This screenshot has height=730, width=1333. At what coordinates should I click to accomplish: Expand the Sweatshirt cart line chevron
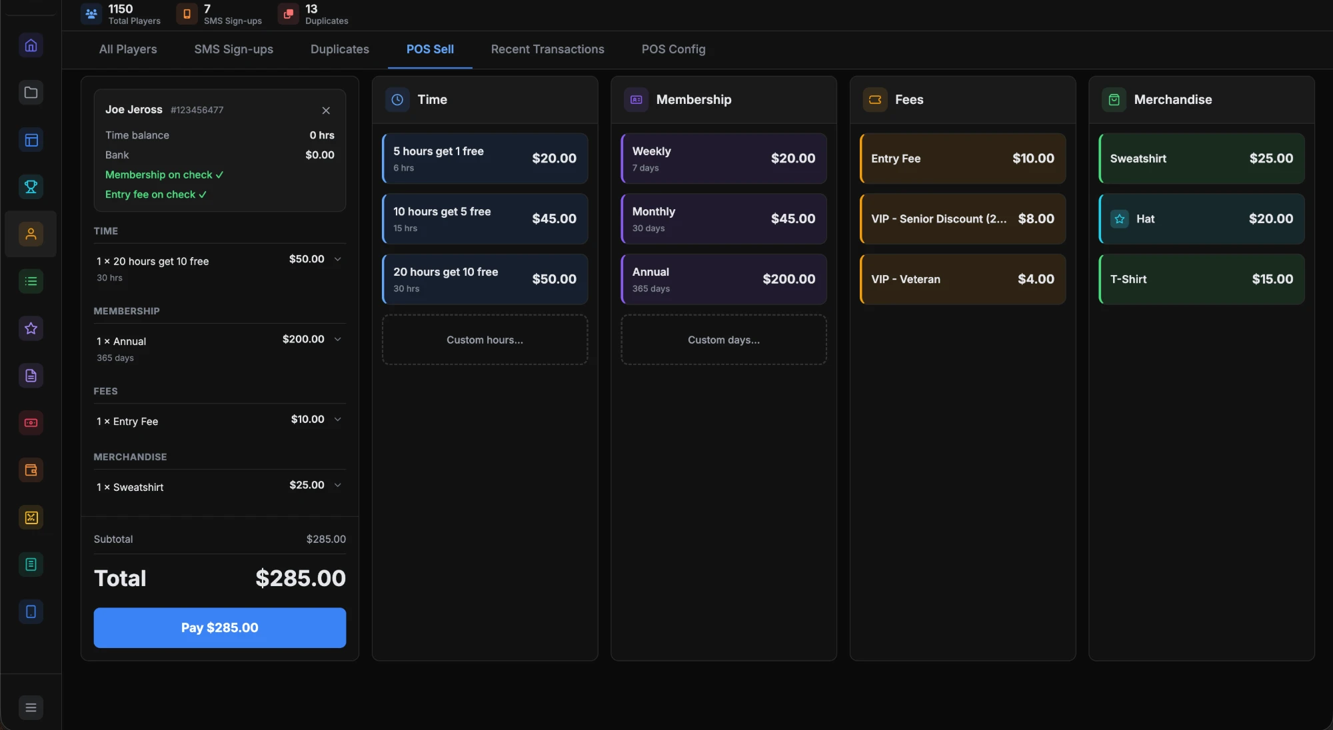pos(338,485)
